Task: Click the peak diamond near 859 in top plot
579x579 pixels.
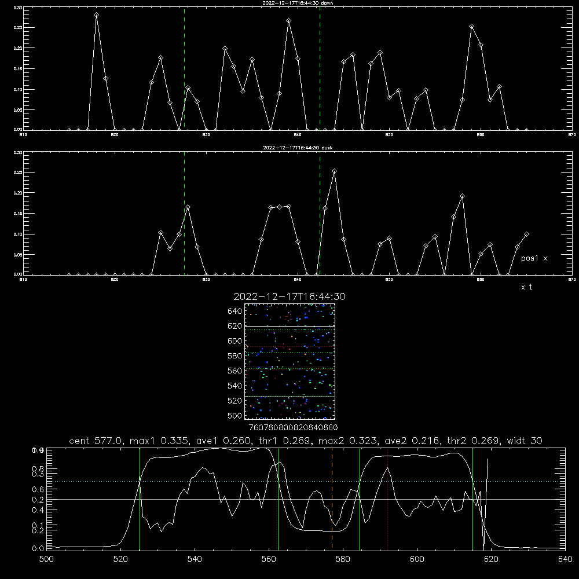Action: tap(471, 27)
